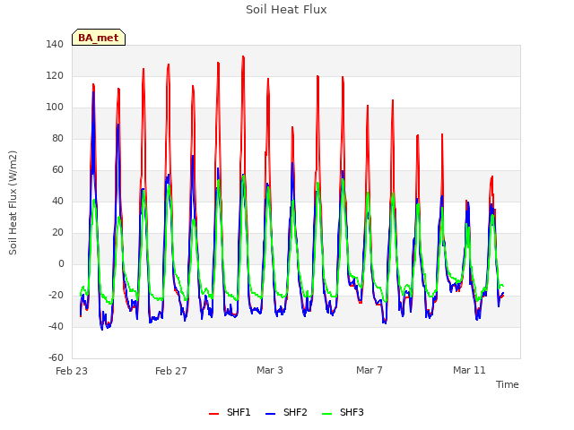Screen dimensions: 574x430
Task: Click the 60 y-axis tick label
Action: 57,169
